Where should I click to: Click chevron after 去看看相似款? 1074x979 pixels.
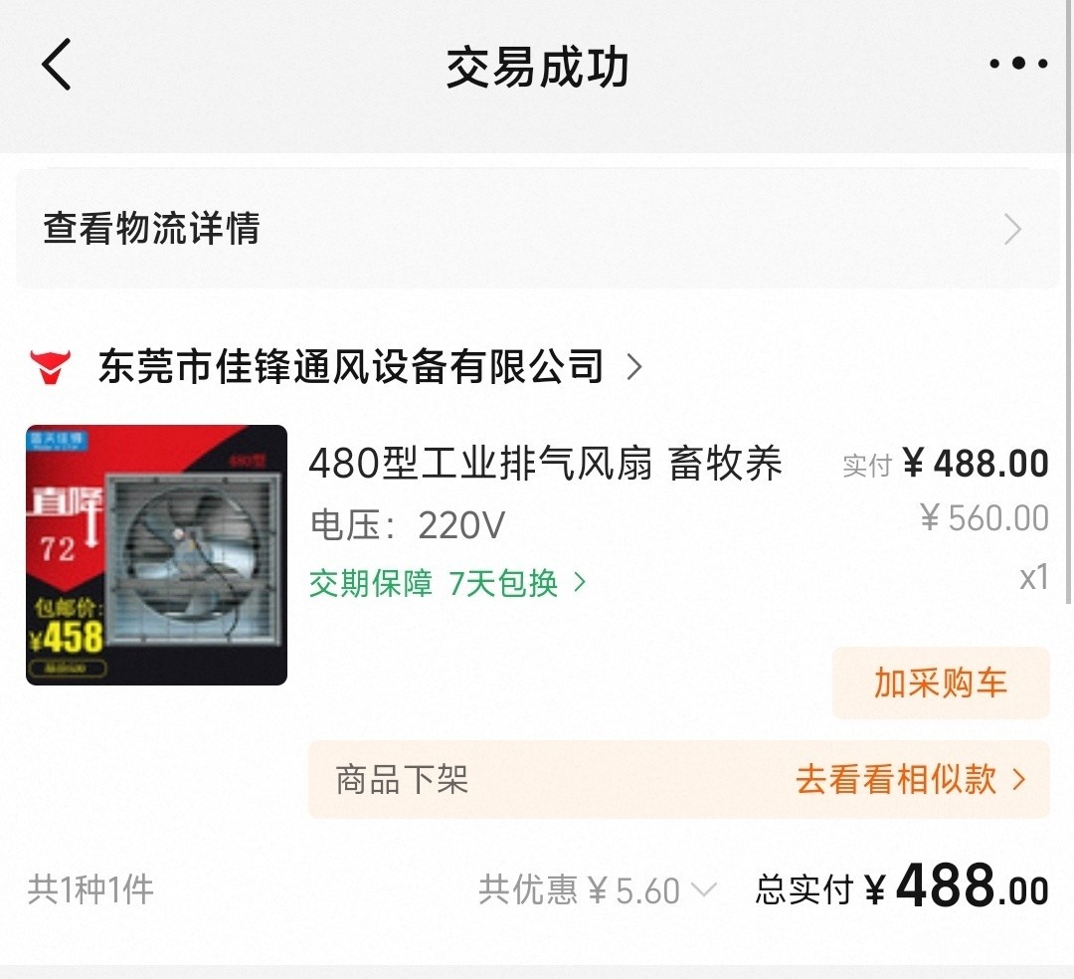coord(1018,780)
